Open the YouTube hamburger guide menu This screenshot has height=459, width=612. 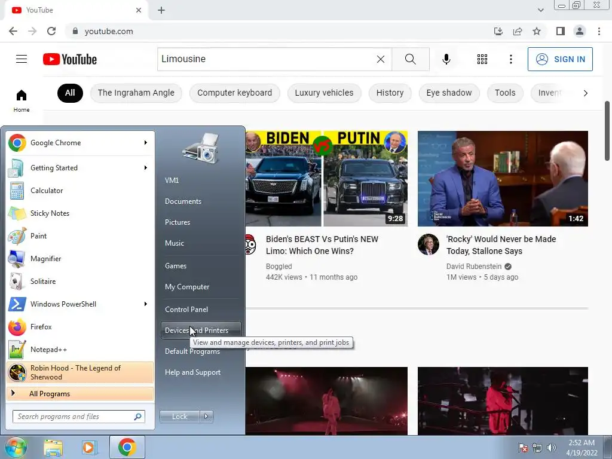click(x=22, y=59)
